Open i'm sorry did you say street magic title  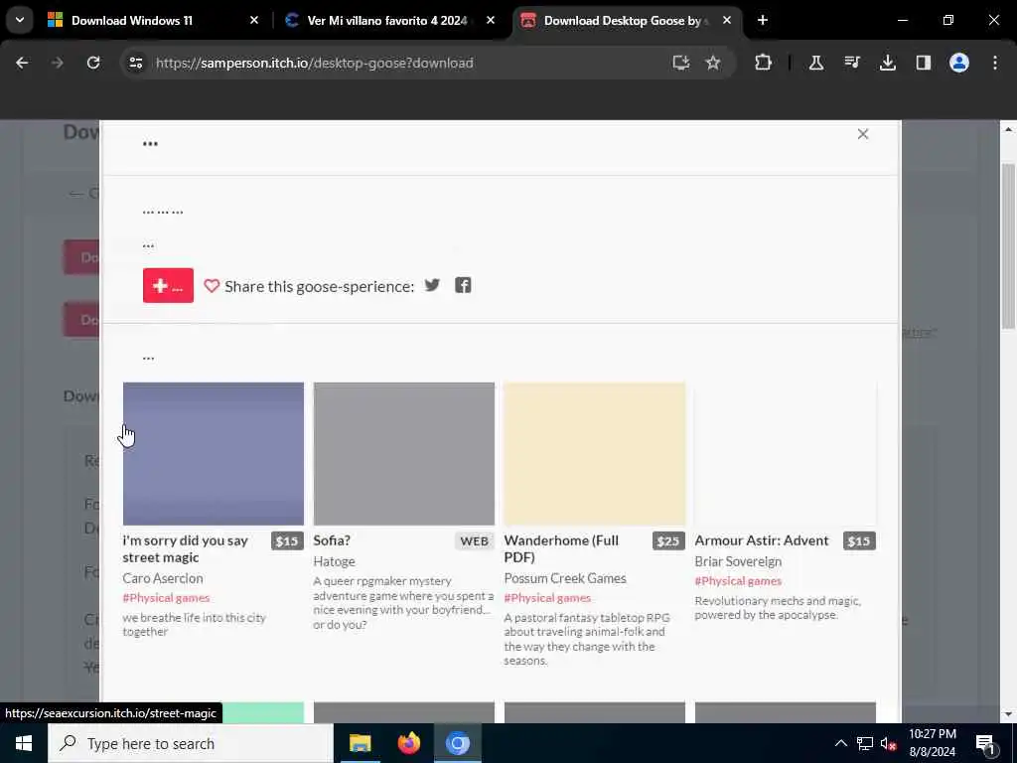(x=186, y=548)
